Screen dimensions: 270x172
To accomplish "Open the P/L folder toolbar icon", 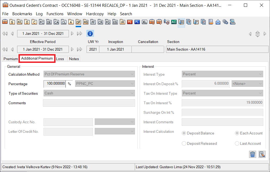I will pos(20,22).
